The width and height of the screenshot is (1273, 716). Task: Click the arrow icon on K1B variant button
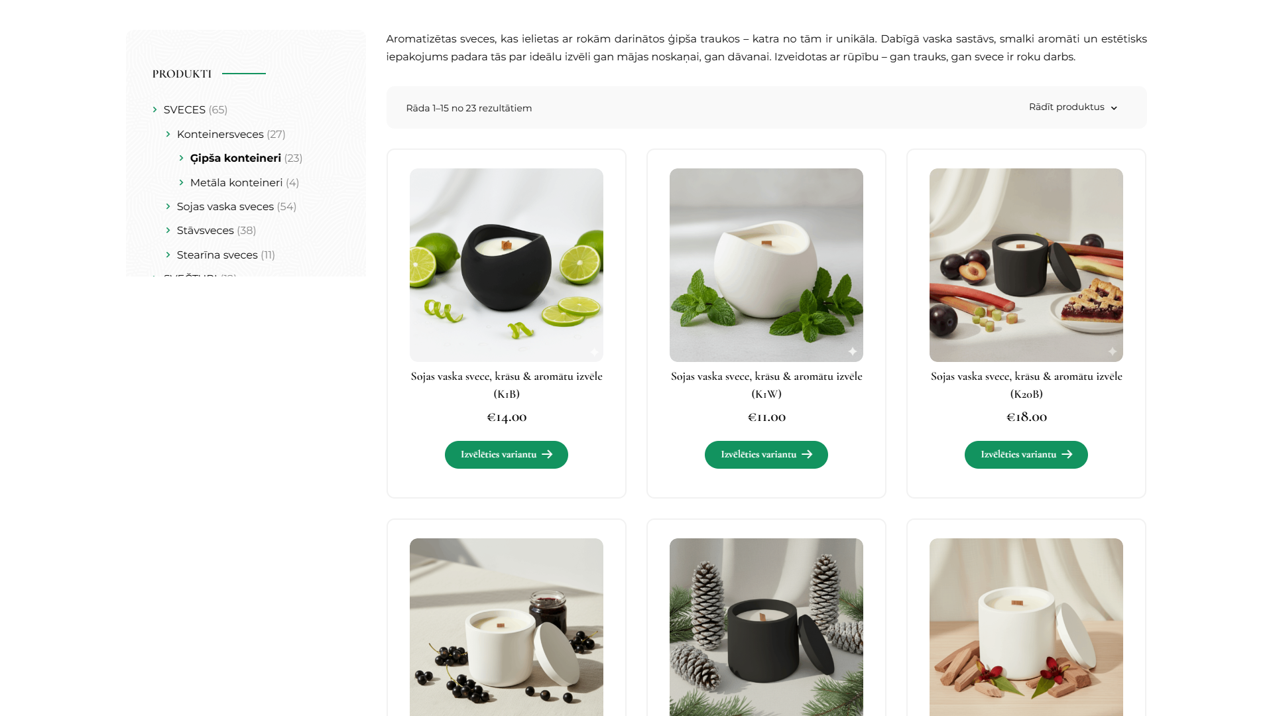[547, 455]
